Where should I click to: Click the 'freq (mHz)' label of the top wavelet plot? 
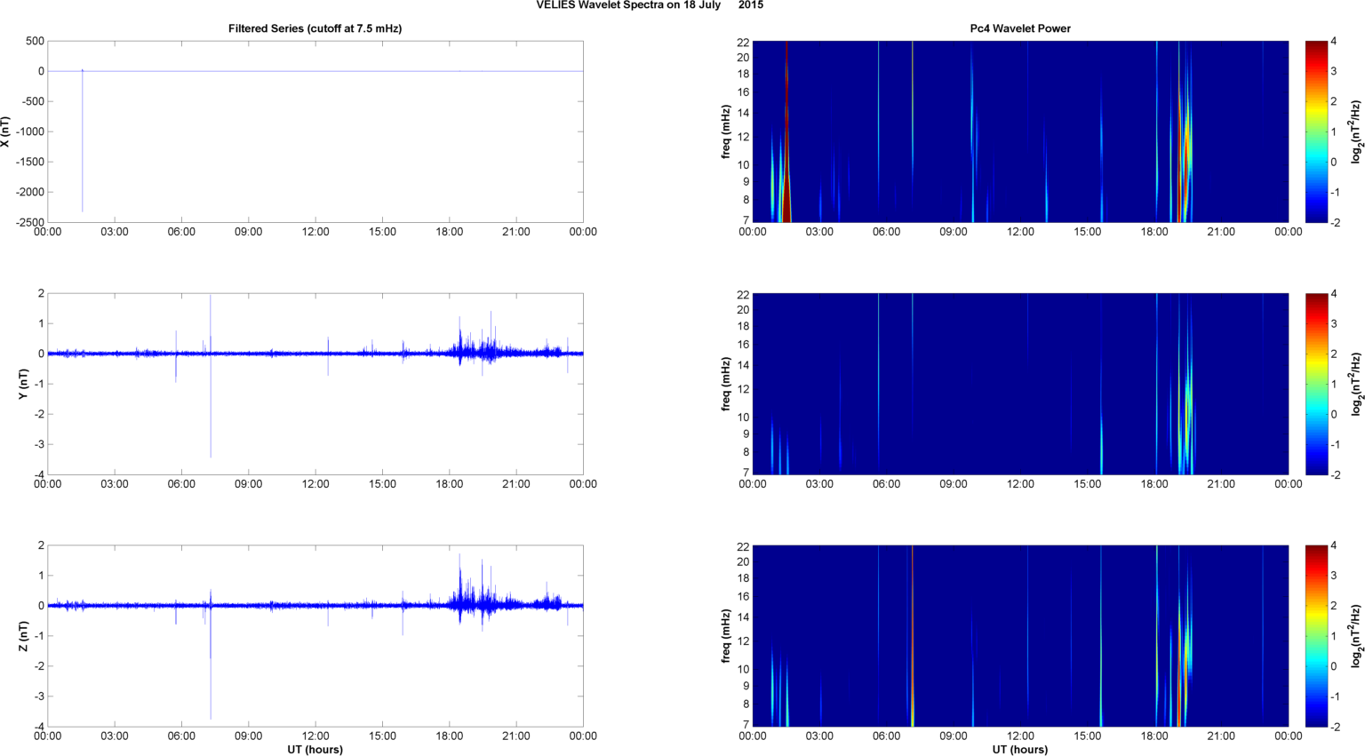coord(726,131)
